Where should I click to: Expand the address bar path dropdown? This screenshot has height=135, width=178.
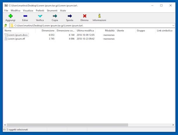(x=173, y=26)
